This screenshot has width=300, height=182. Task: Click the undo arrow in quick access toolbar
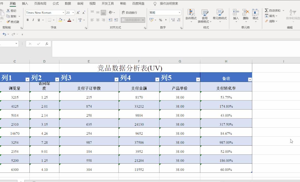pos(4,34)
